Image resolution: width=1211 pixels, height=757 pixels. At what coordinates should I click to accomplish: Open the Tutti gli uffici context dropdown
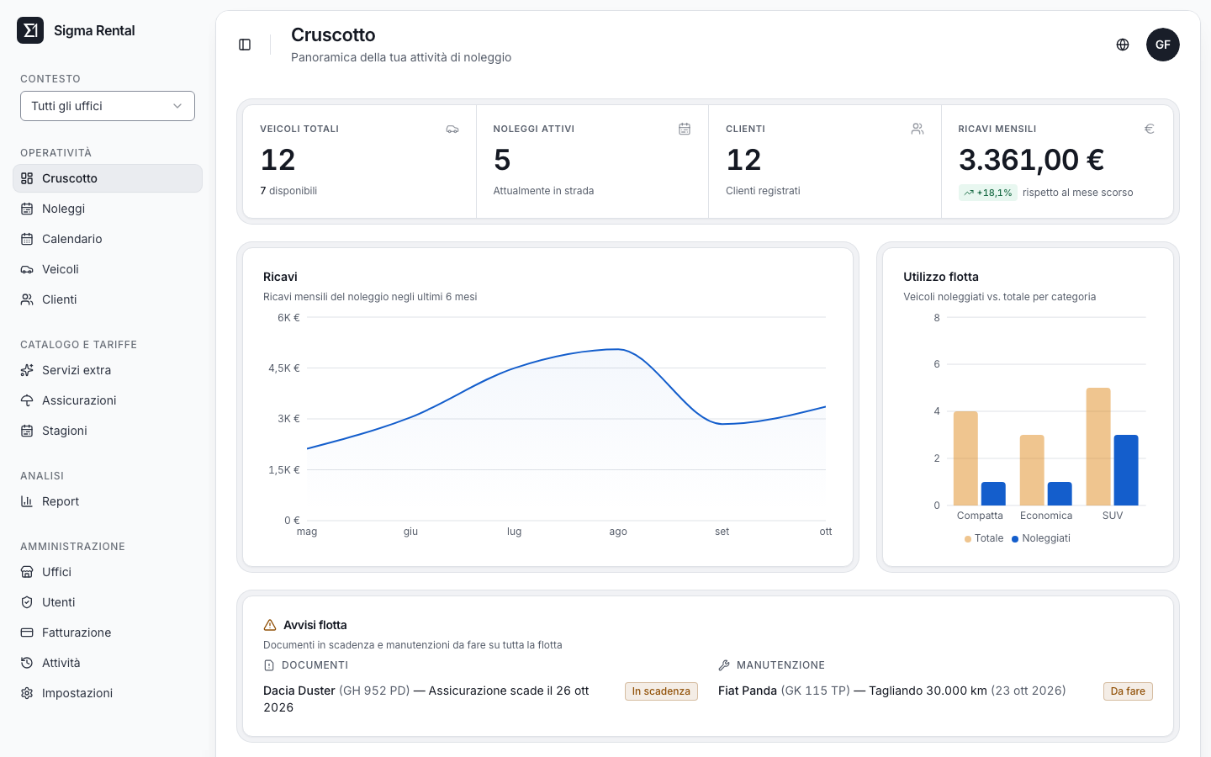(x=108, y=106)
